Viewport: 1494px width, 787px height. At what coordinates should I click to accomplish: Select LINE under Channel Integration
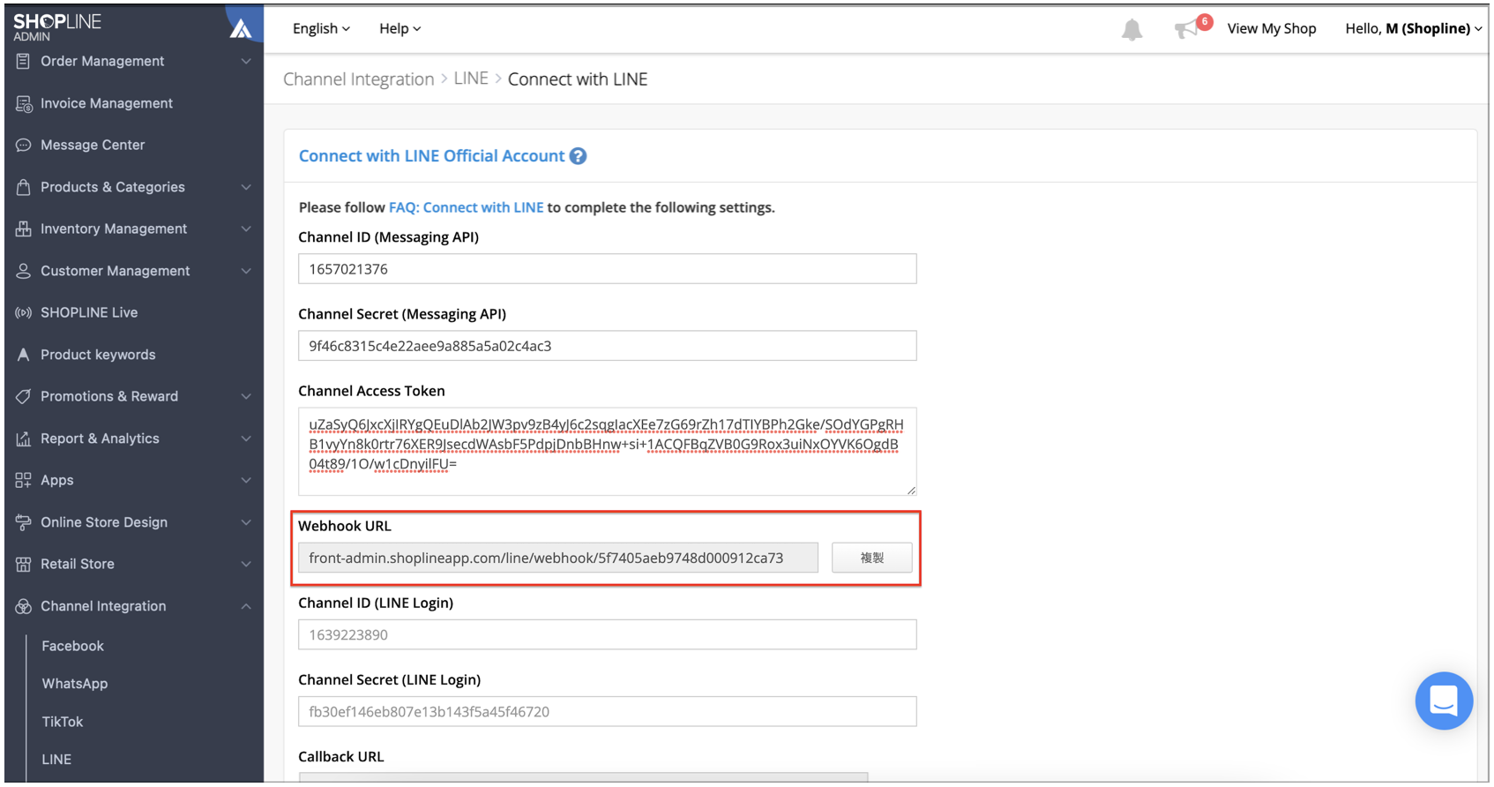pyautogui.click(x=56, y=760)
